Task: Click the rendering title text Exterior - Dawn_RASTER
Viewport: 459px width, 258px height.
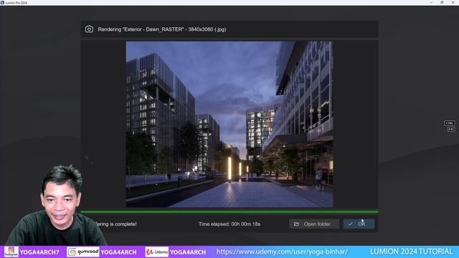Action: tap(162, 29)
